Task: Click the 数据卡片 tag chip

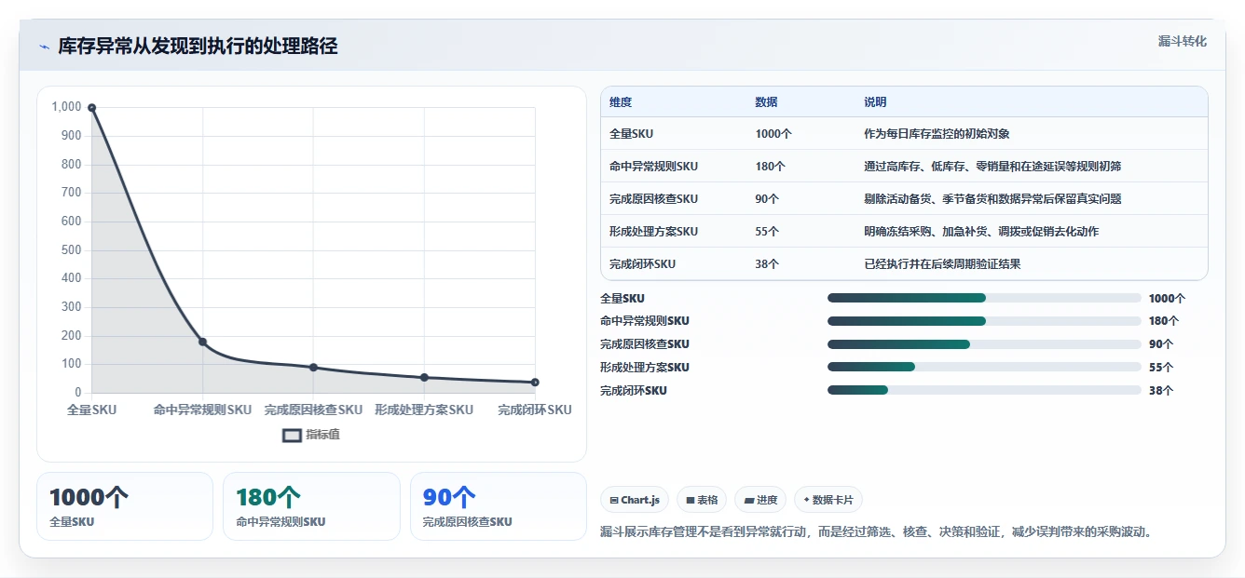Action: click(x=828, y=500)
